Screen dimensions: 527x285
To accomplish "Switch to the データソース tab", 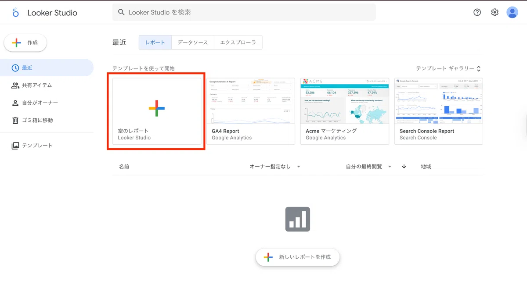I will pos(193,43).
